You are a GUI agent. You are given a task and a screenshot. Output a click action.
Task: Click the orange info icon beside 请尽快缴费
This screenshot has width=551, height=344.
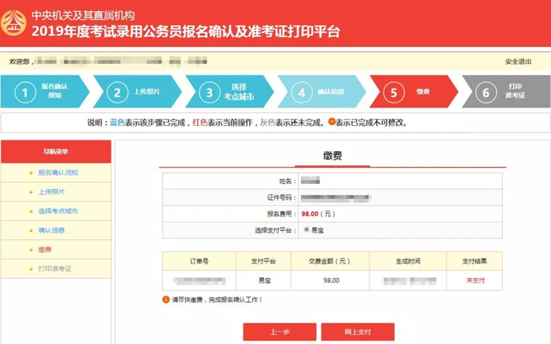coord(166,300)
